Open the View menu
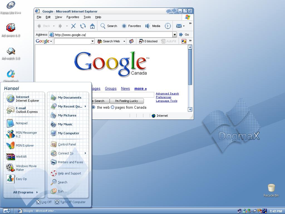 58,17
